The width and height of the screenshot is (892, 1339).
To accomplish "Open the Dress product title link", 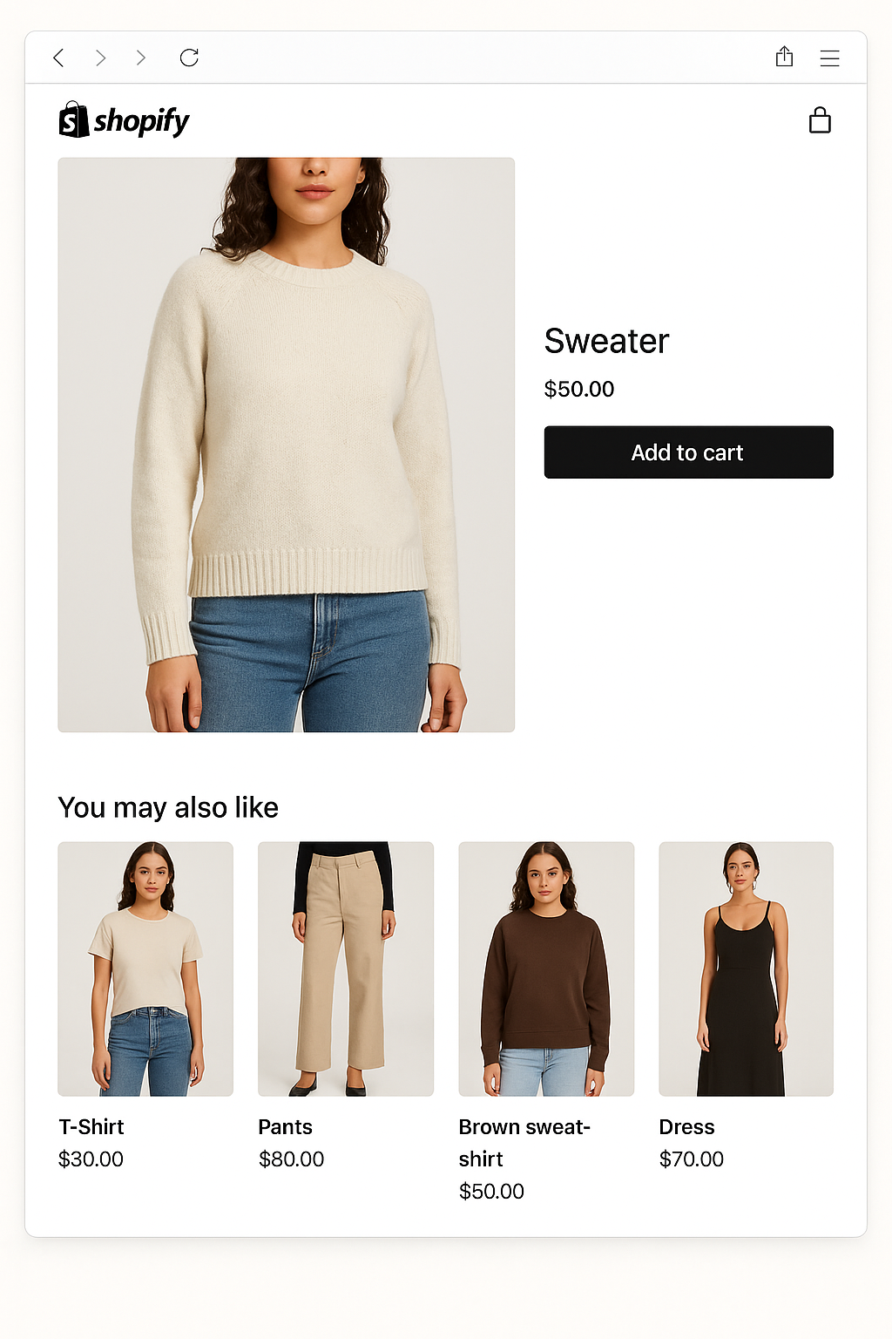I will (686, 1127).
